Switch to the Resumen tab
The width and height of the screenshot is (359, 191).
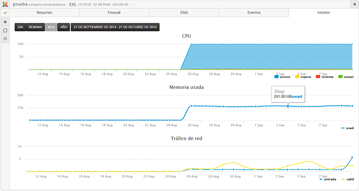pyautogui.click(x=44, y=12)
